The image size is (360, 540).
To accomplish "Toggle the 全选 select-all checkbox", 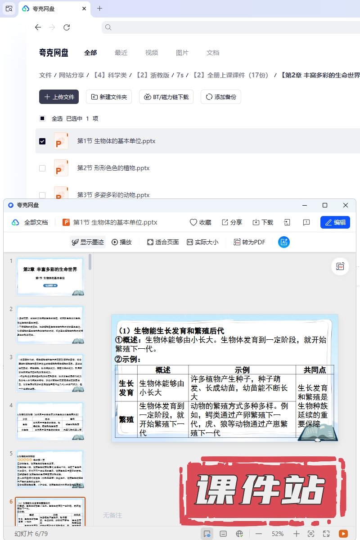I will (x=42, y=119).
